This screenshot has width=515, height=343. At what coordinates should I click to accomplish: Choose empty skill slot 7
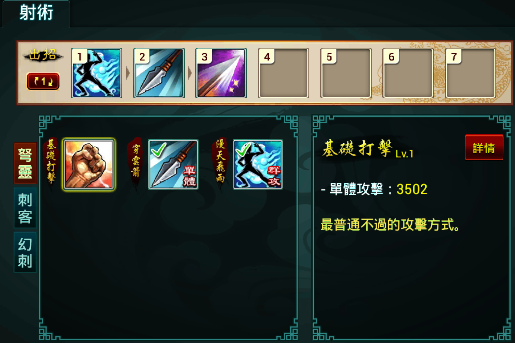470,73
